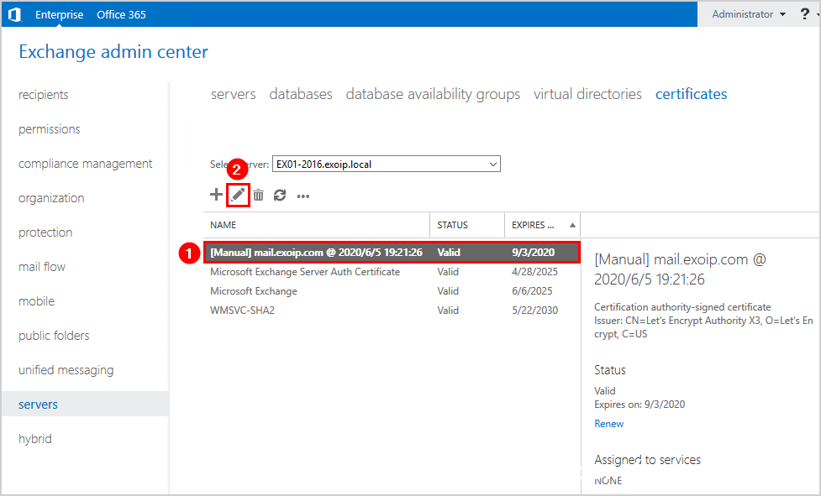This screenshot has height=496, width=821.
Task: Open the protection section
Action: pyautogui.click(x=45, y=232)
